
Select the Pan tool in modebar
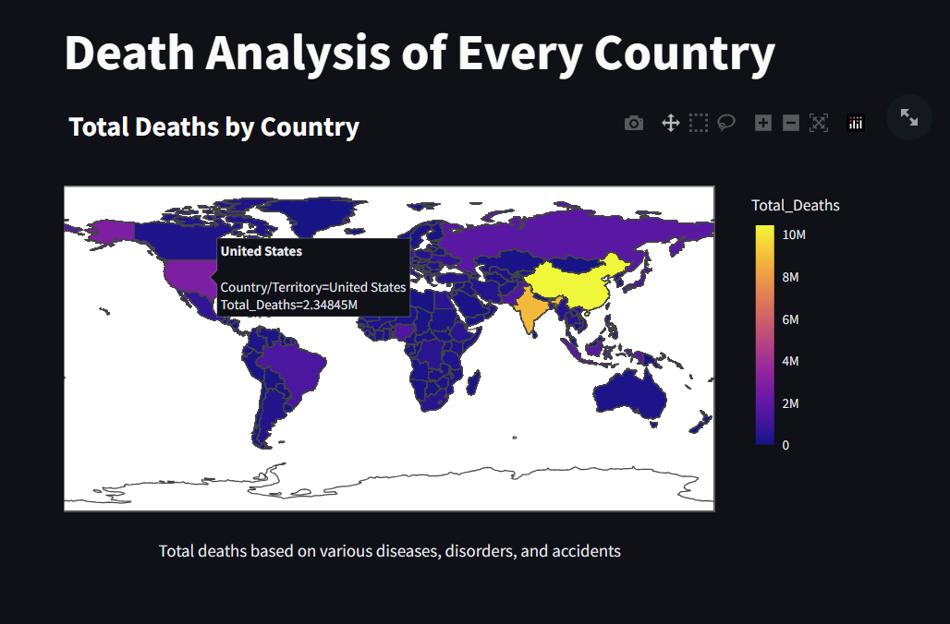tap(671, 124)
